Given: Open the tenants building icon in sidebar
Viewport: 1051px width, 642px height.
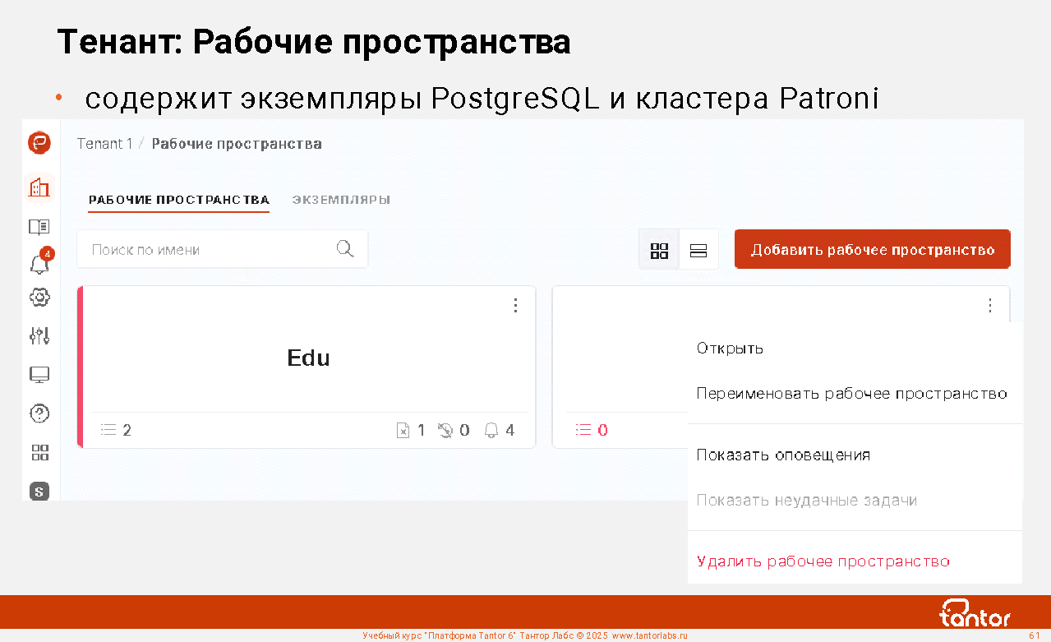Looking at the screenshot, I should tap(39, 187).
